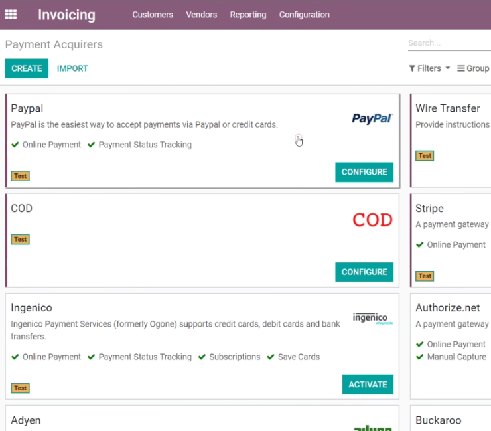Open the Authorize.net card title
Image resolution: width=491 pixels, height=431 pixels.
(x=447, y=308)
